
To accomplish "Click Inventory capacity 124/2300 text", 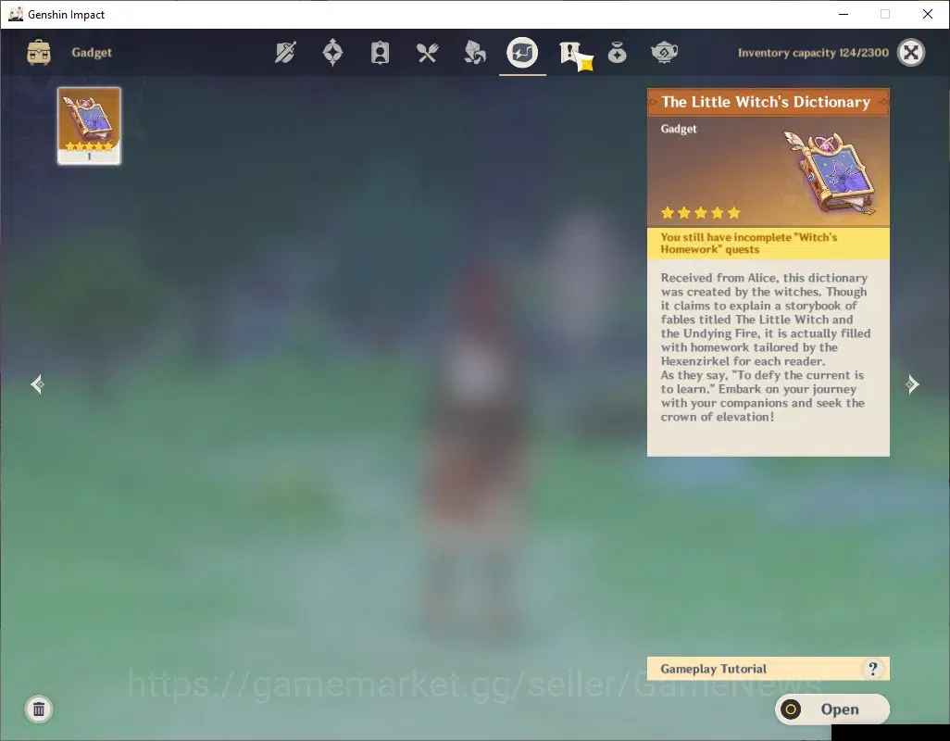I will pos(813,53).
